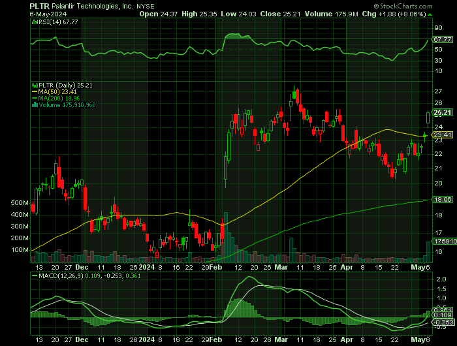This screenshot has width=457, height=346.
Task: Select the green MA(200) line marker in legend
Action: point(35,99)
